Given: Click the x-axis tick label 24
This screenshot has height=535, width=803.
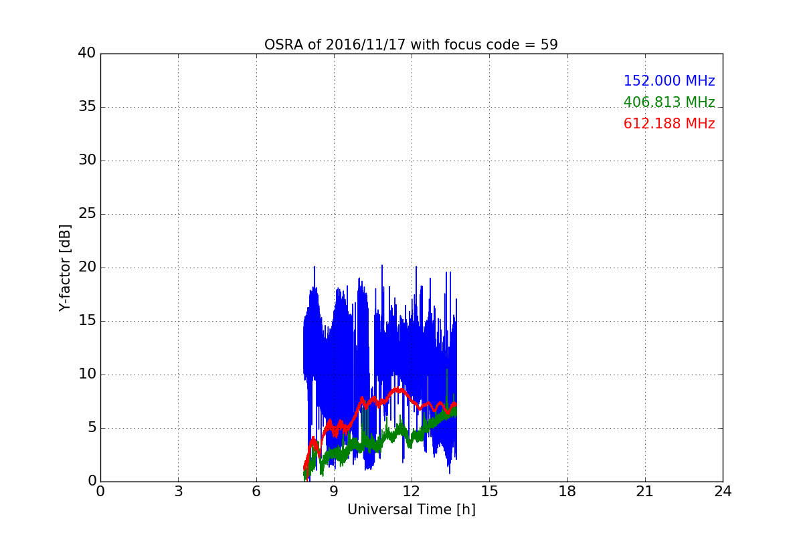Looking at the screenshot, I should [723, 492].
